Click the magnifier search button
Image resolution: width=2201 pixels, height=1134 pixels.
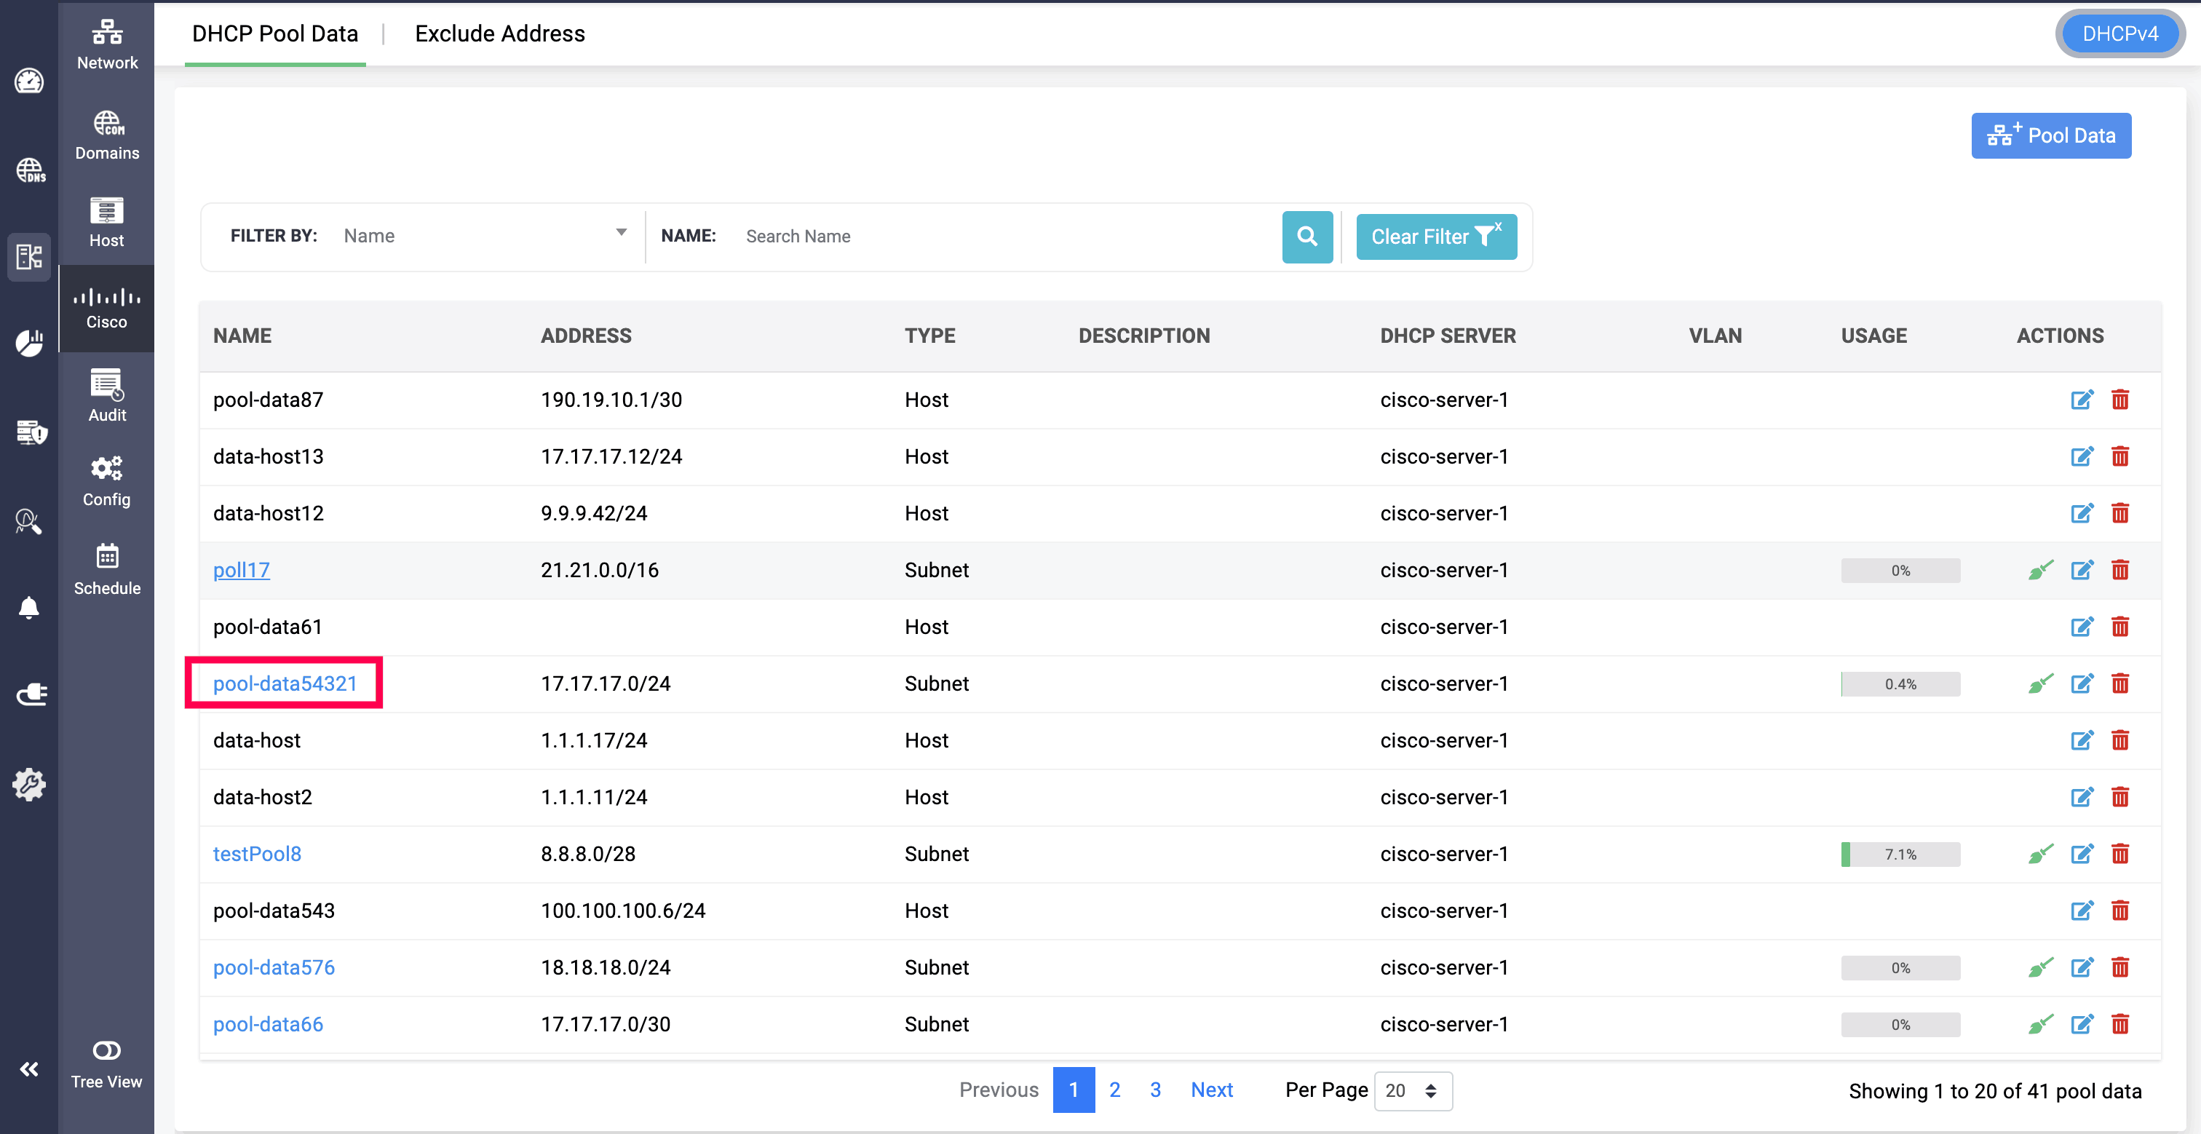coord(1306,237)
